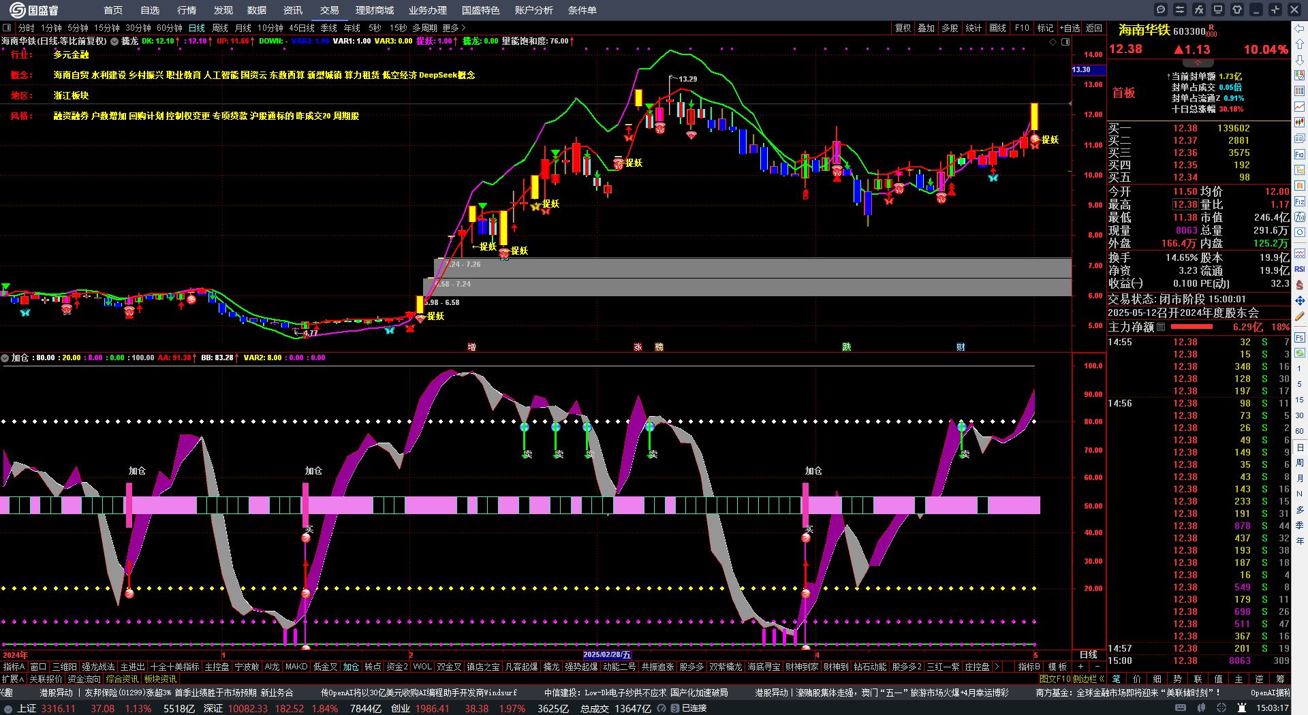Expand the 主力净额 details icon

coord(1161,327)
